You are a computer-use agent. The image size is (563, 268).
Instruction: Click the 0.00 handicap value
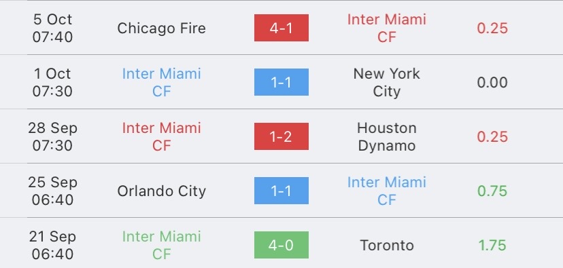(x=492, y=83)
